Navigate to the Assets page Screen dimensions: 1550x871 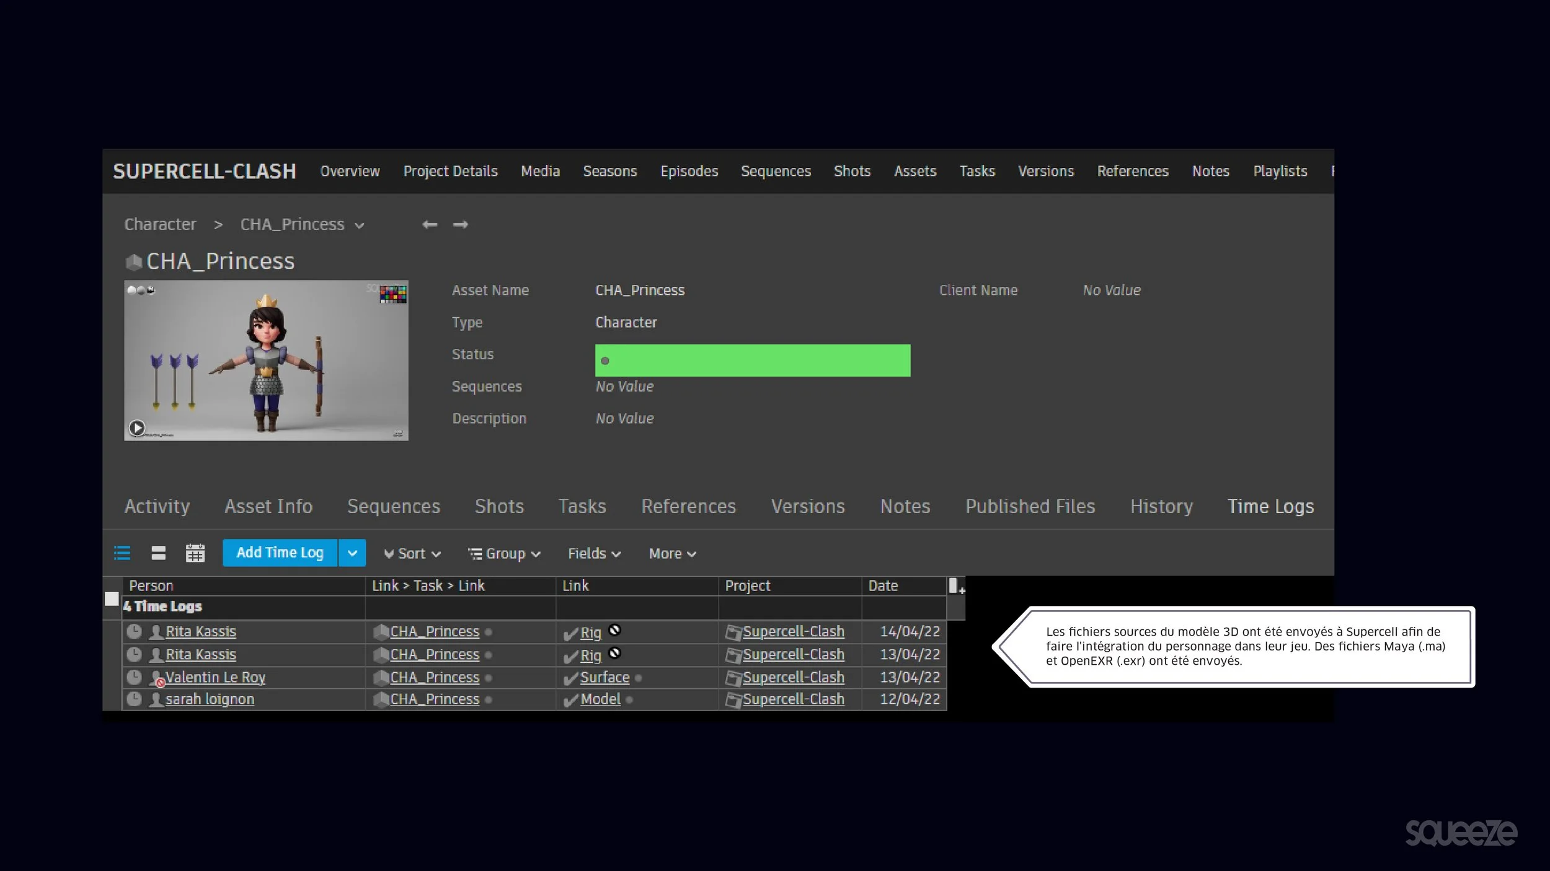915,171
